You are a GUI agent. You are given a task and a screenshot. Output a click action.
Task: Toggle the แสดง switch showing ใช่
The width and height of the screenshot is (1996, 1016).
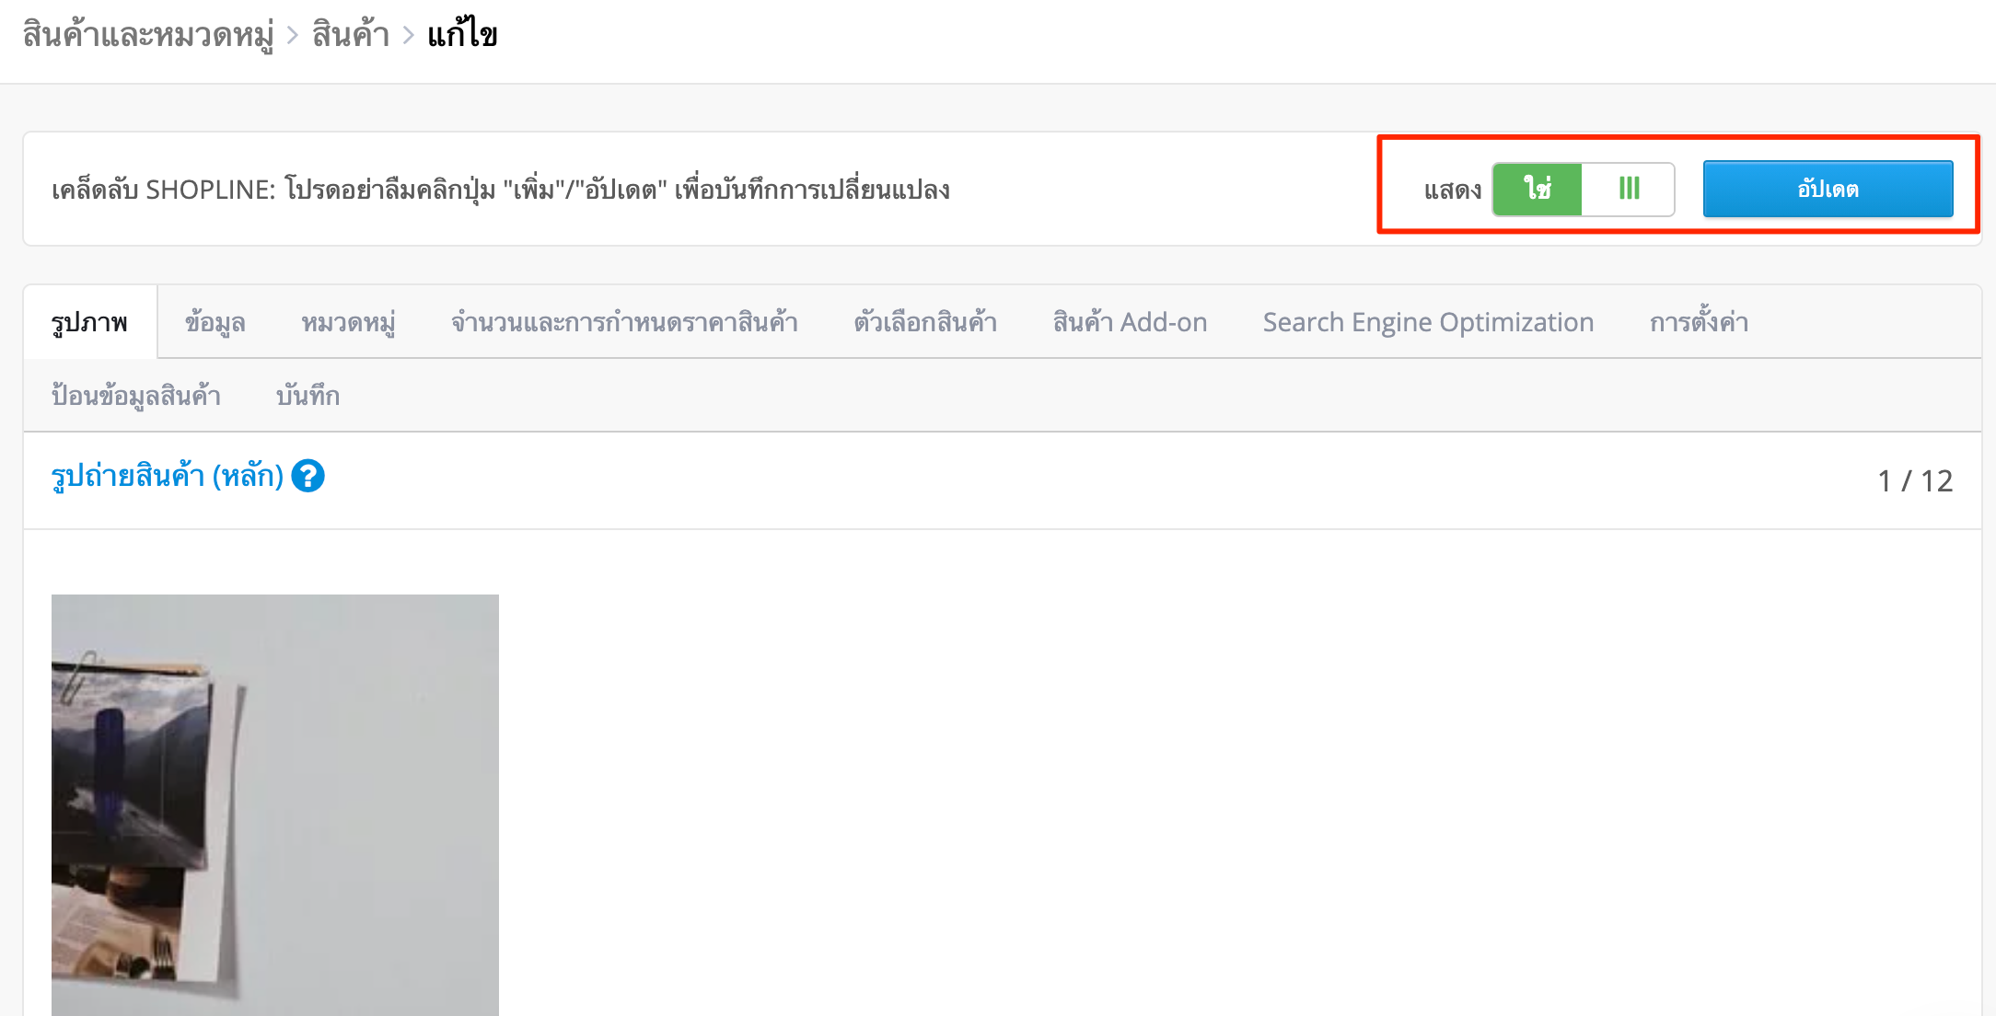(x=1583, y=189)
